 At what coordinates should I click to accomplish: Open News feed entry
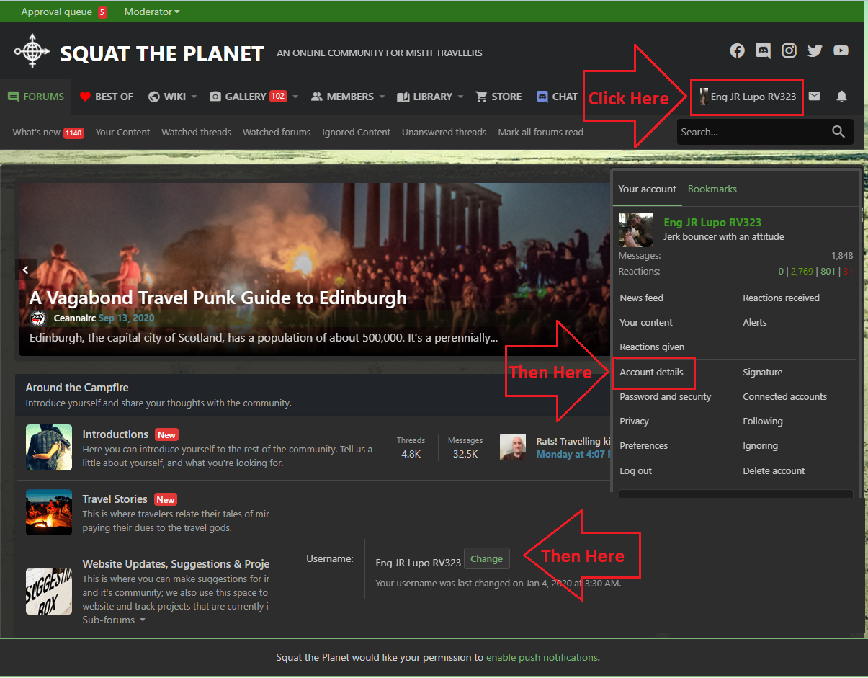point(641,298)
